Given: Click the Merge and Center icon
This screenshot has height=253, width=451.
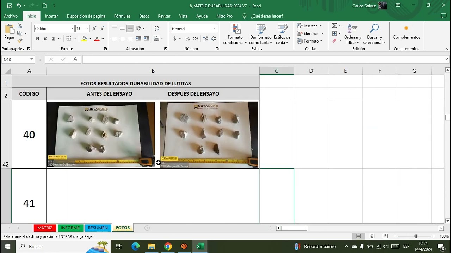Looking at the screenshot, I should (157, 39).
